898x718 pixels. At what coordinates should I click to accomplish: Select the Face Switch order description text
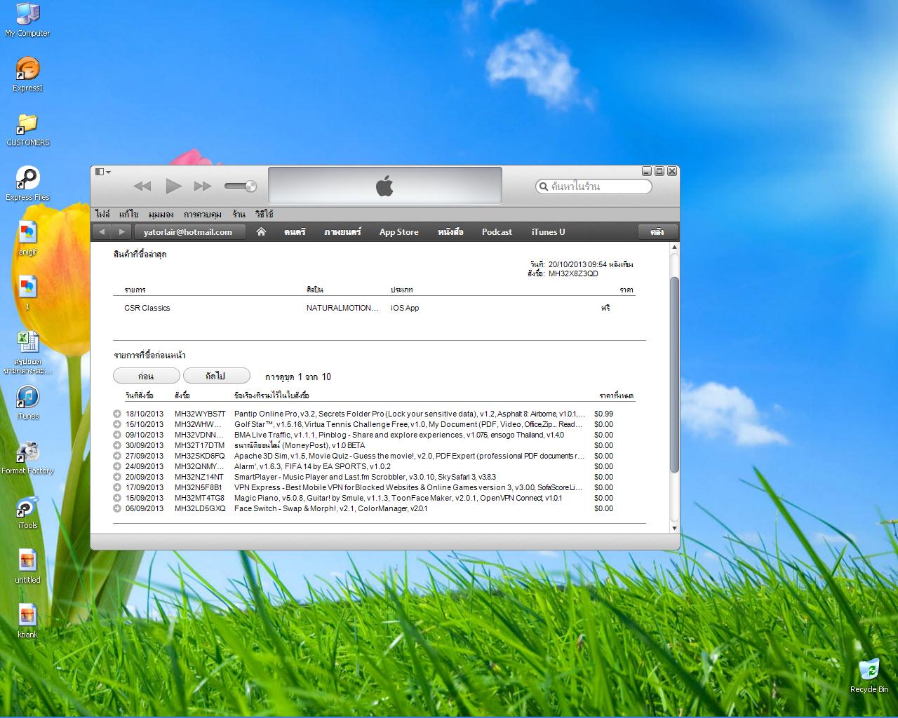point(330,508)
